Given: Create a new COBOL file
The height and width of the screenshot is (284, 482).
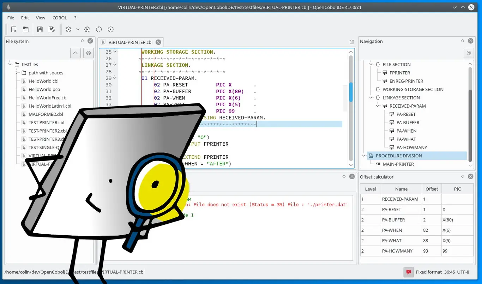Looking at the screenshot, I should coord(13,29).
